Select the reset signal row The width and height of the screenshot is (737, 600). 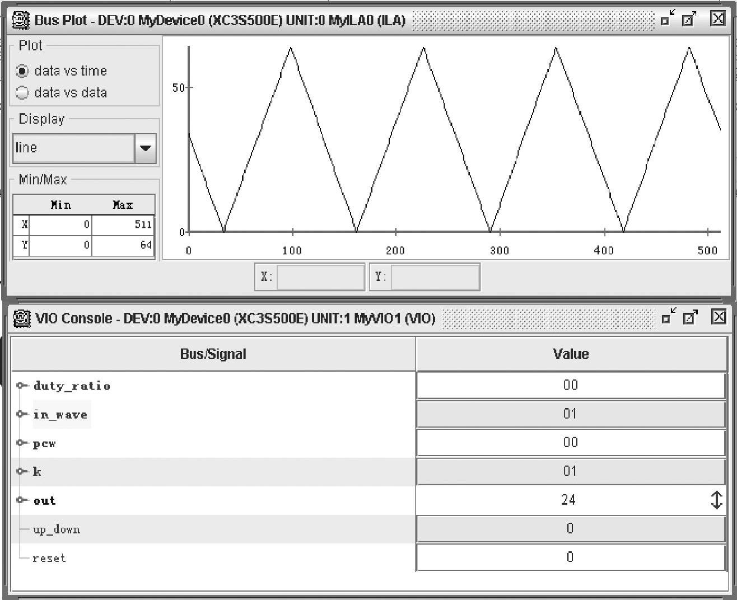[x=49, y=558]
